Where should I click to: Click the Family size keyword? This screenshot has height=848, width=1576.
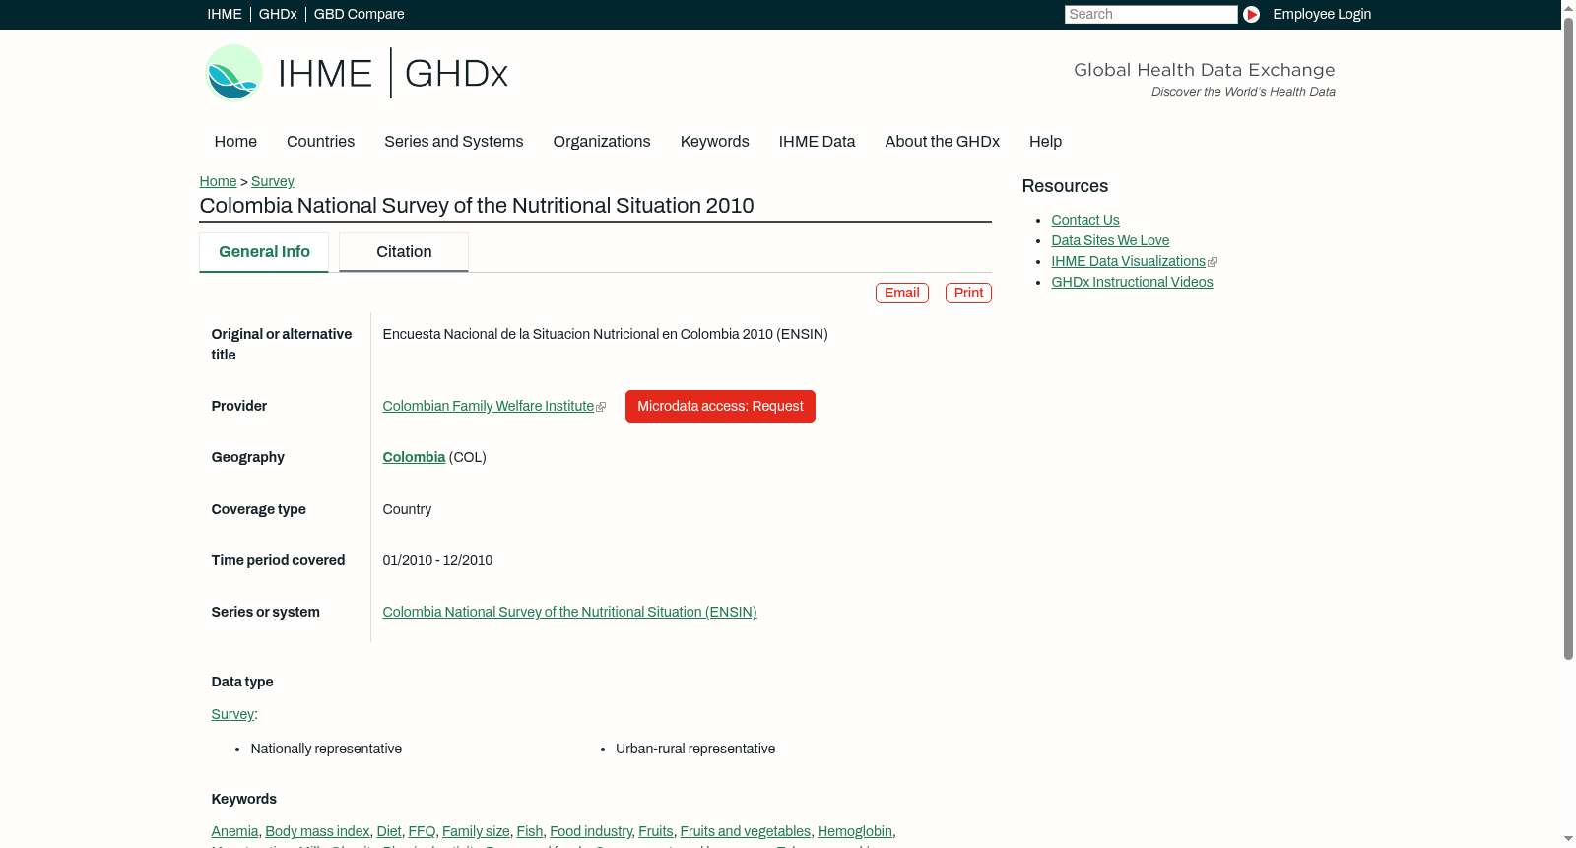(x=476, y=831)
